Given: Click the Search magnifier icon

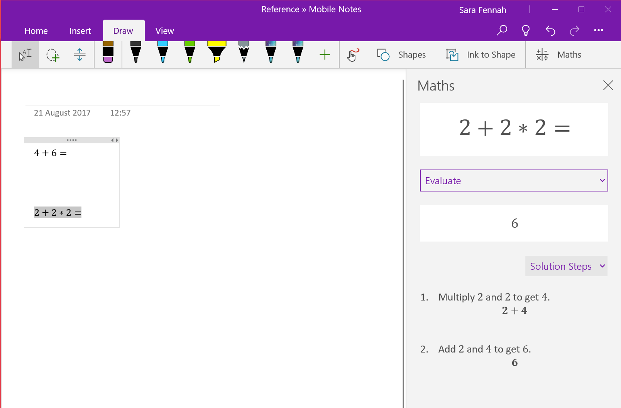Looking at the screenshot, I should tap(501, 30).
